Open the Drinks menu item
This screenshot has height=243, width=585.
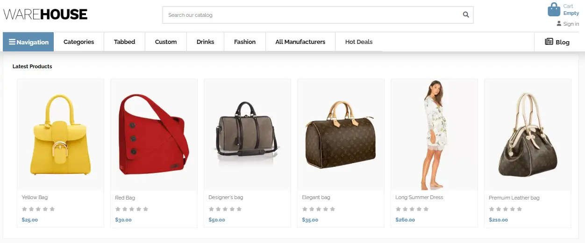pyautogui.click(x=205, y=42)
